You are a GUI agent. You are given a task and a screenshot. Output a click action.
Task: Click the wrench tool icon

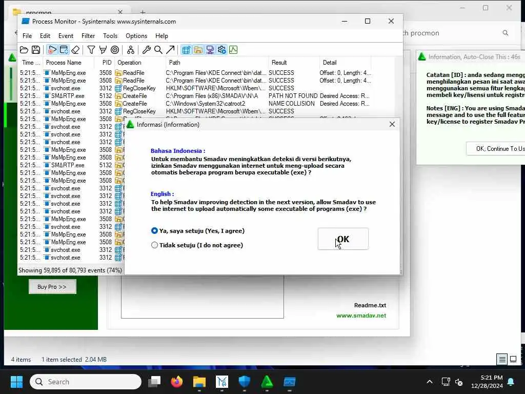point(146,50)
